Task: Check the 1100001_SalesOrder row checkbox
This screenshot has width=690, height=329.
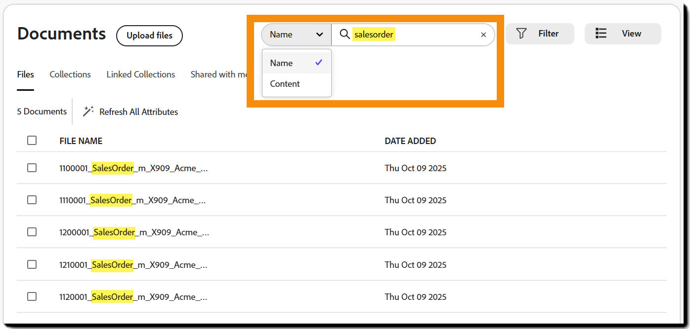Action: click(32, 168)
